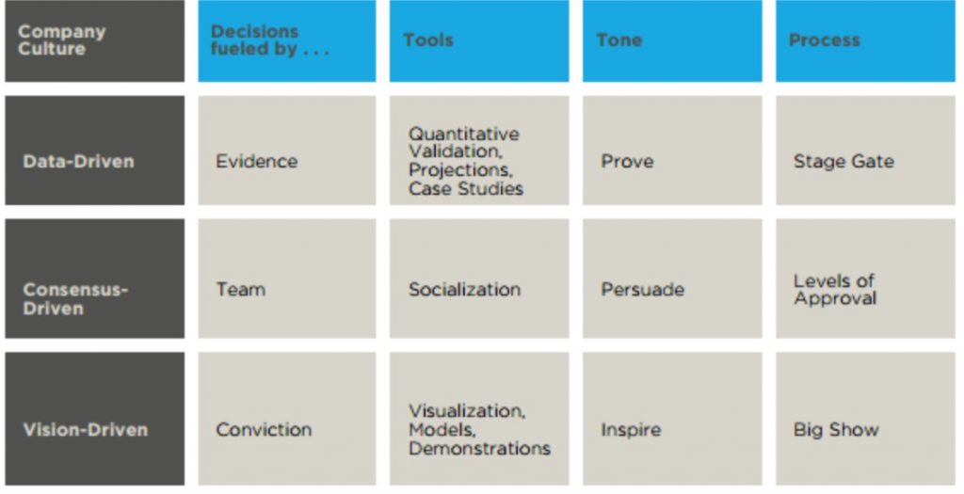964x494 pixels.
Task: Click the Team cell
Action: click(287, 279)
